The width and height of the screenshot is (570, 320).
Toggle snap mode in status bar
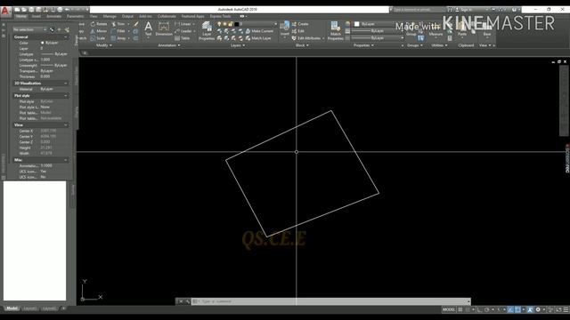[x=468, y=309]
